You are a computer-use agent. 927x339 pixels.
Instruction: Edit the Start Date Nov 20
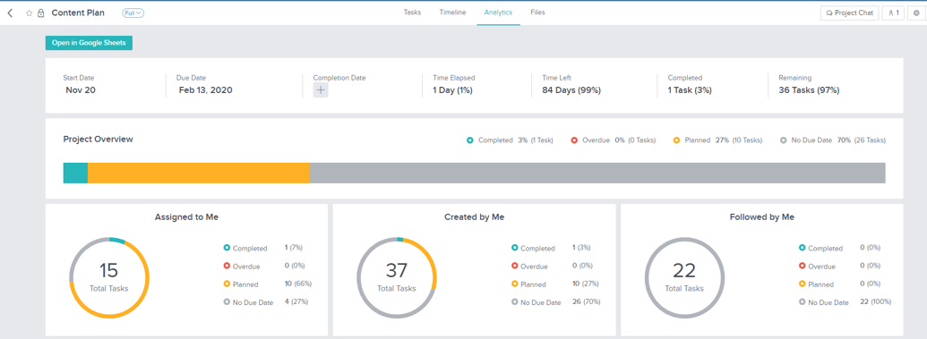pyautogui.click(x=81, y=90)
